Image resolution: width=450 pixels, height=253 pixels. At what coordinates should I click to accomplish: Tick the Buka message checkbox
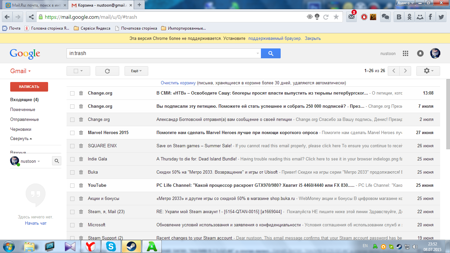click(72, 172)
